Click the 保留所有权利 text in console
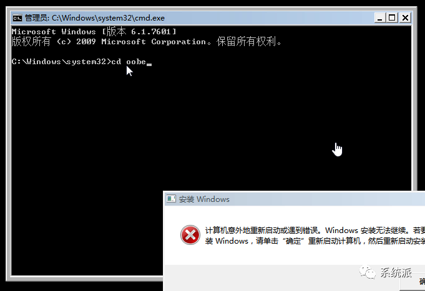Viewport: 425px width, 291px height. (x=249, y=42)
